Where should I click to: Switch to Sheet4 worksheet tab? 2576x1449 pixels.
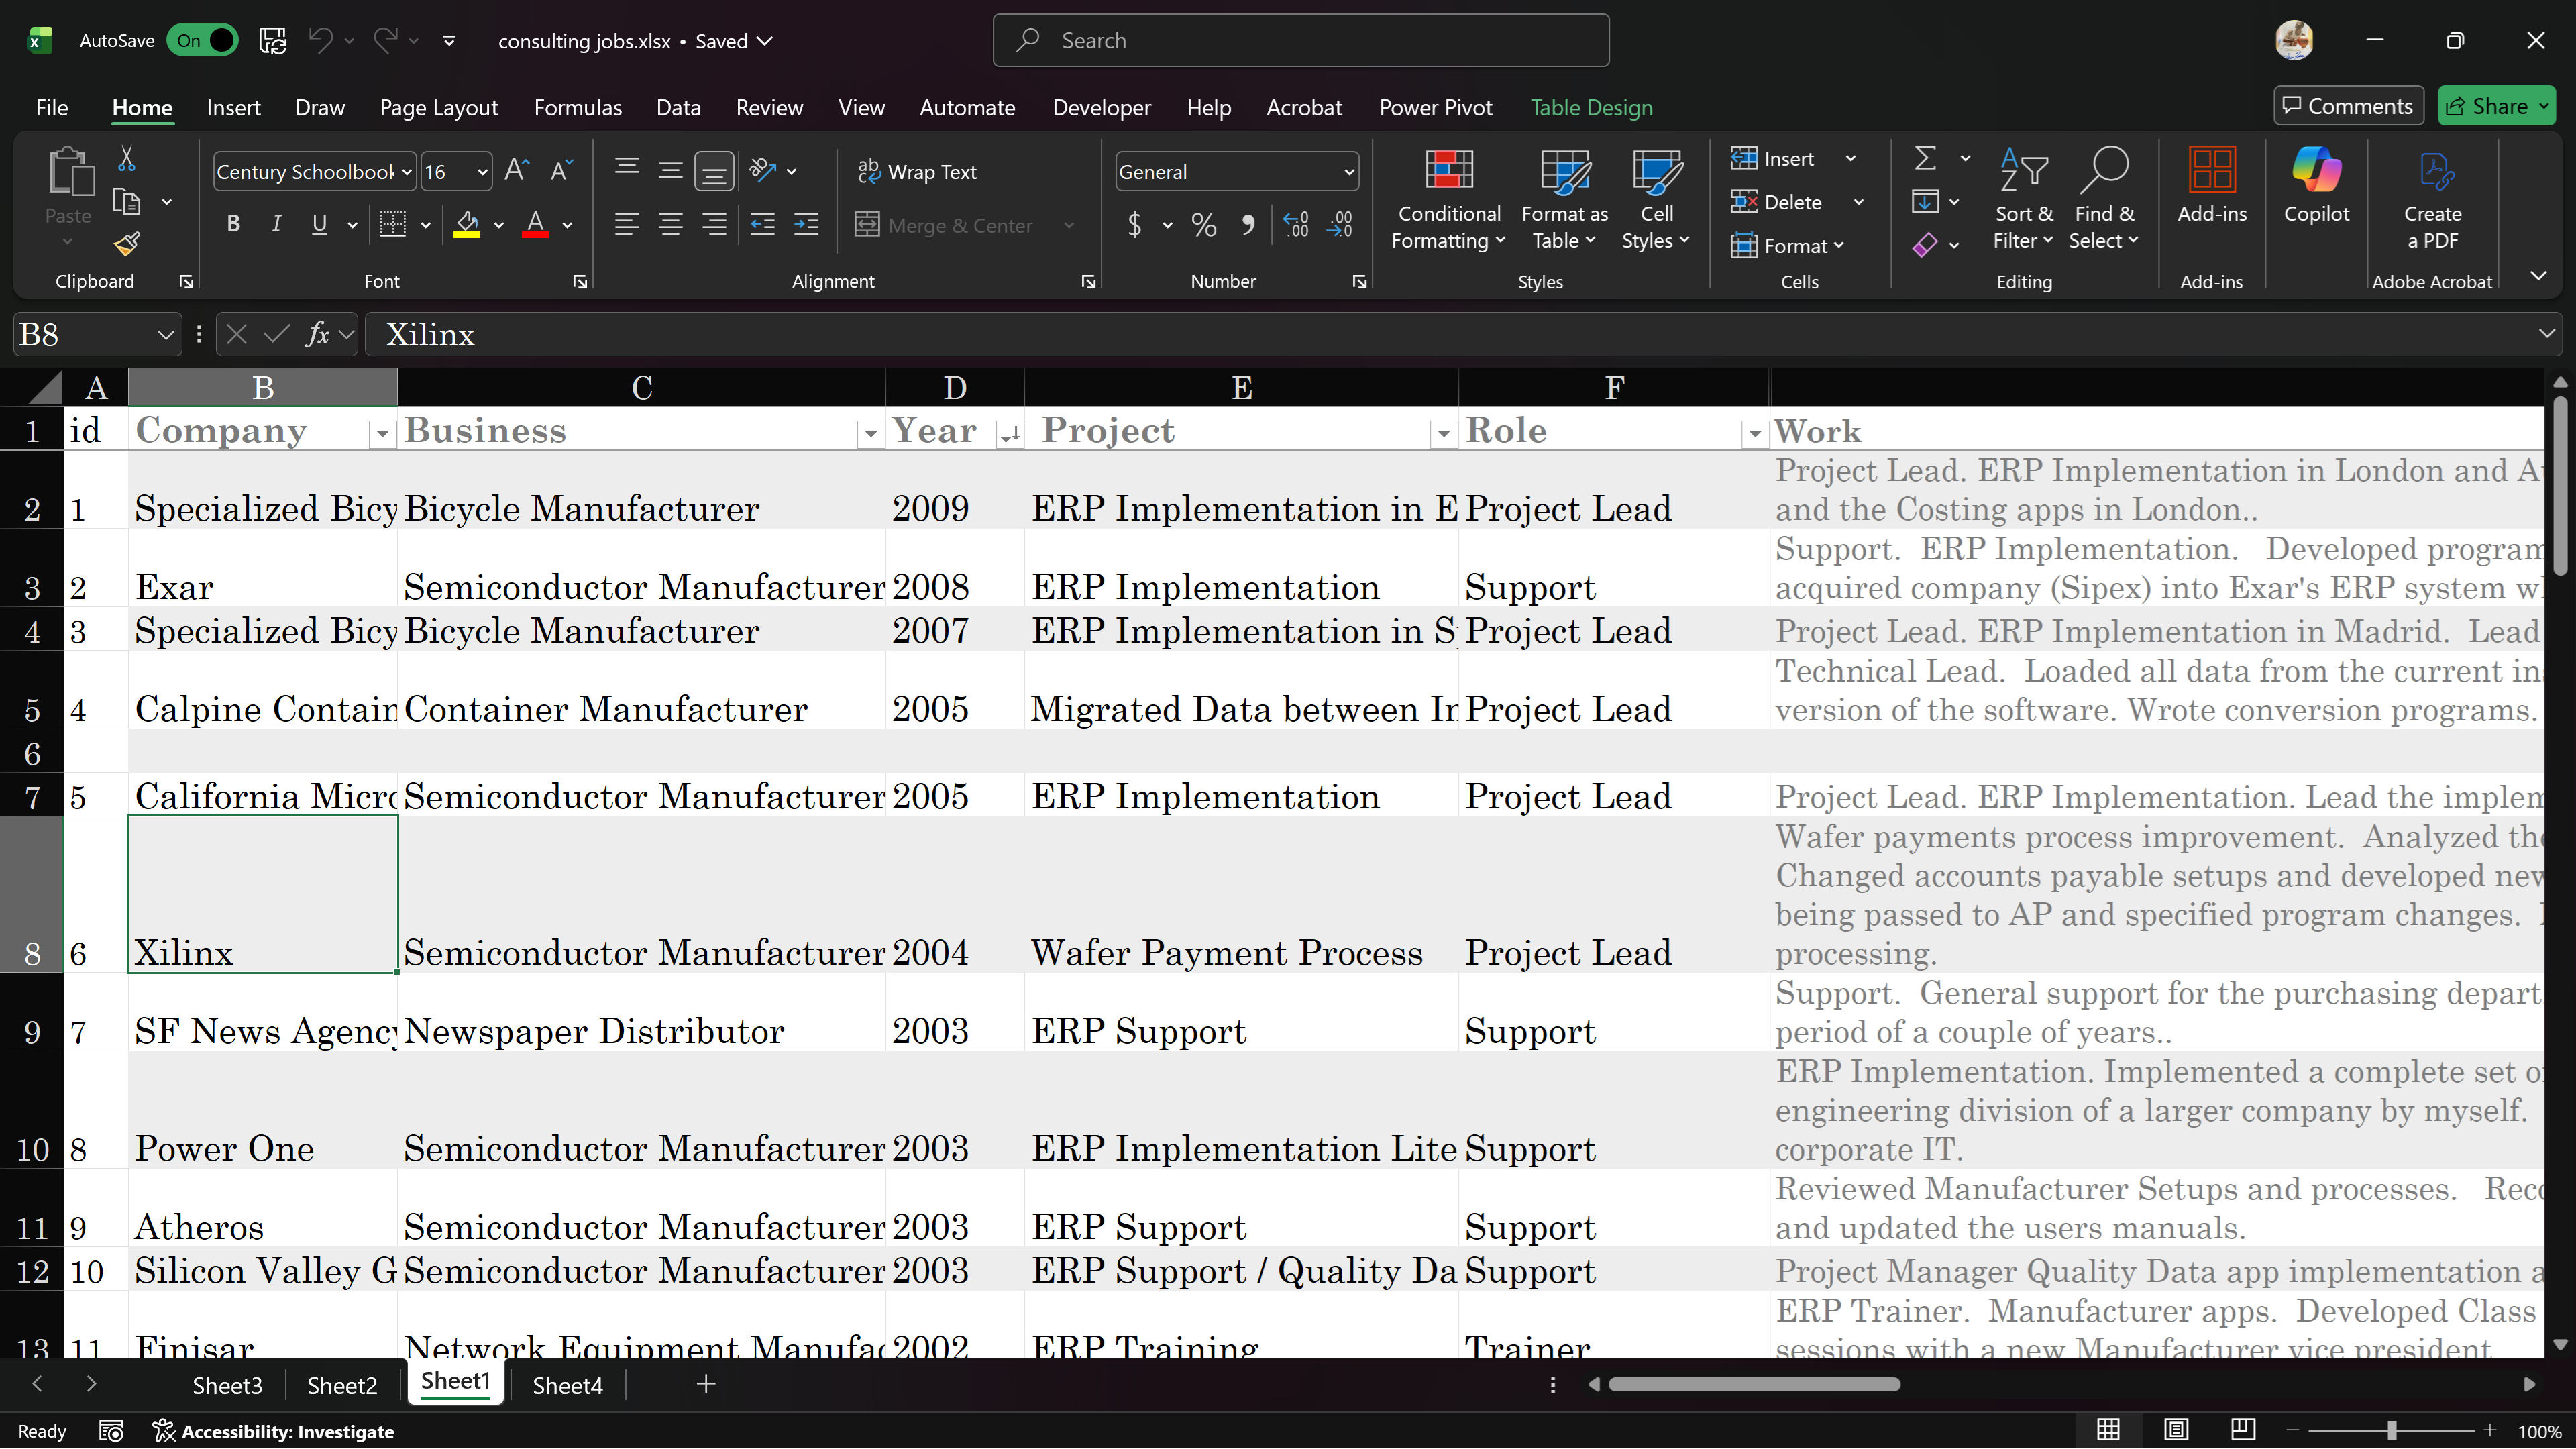[567, 1385]
